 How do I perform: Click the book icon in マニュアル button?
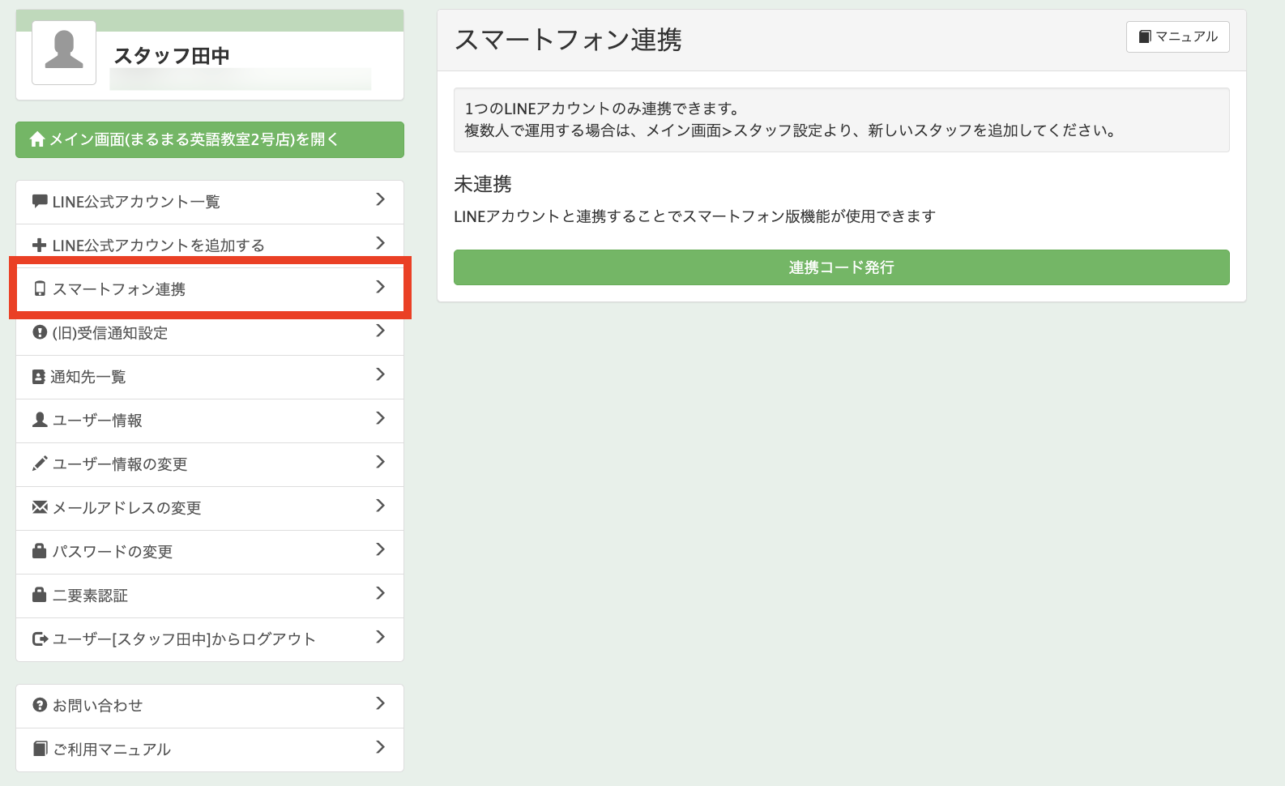[1145, 36]
